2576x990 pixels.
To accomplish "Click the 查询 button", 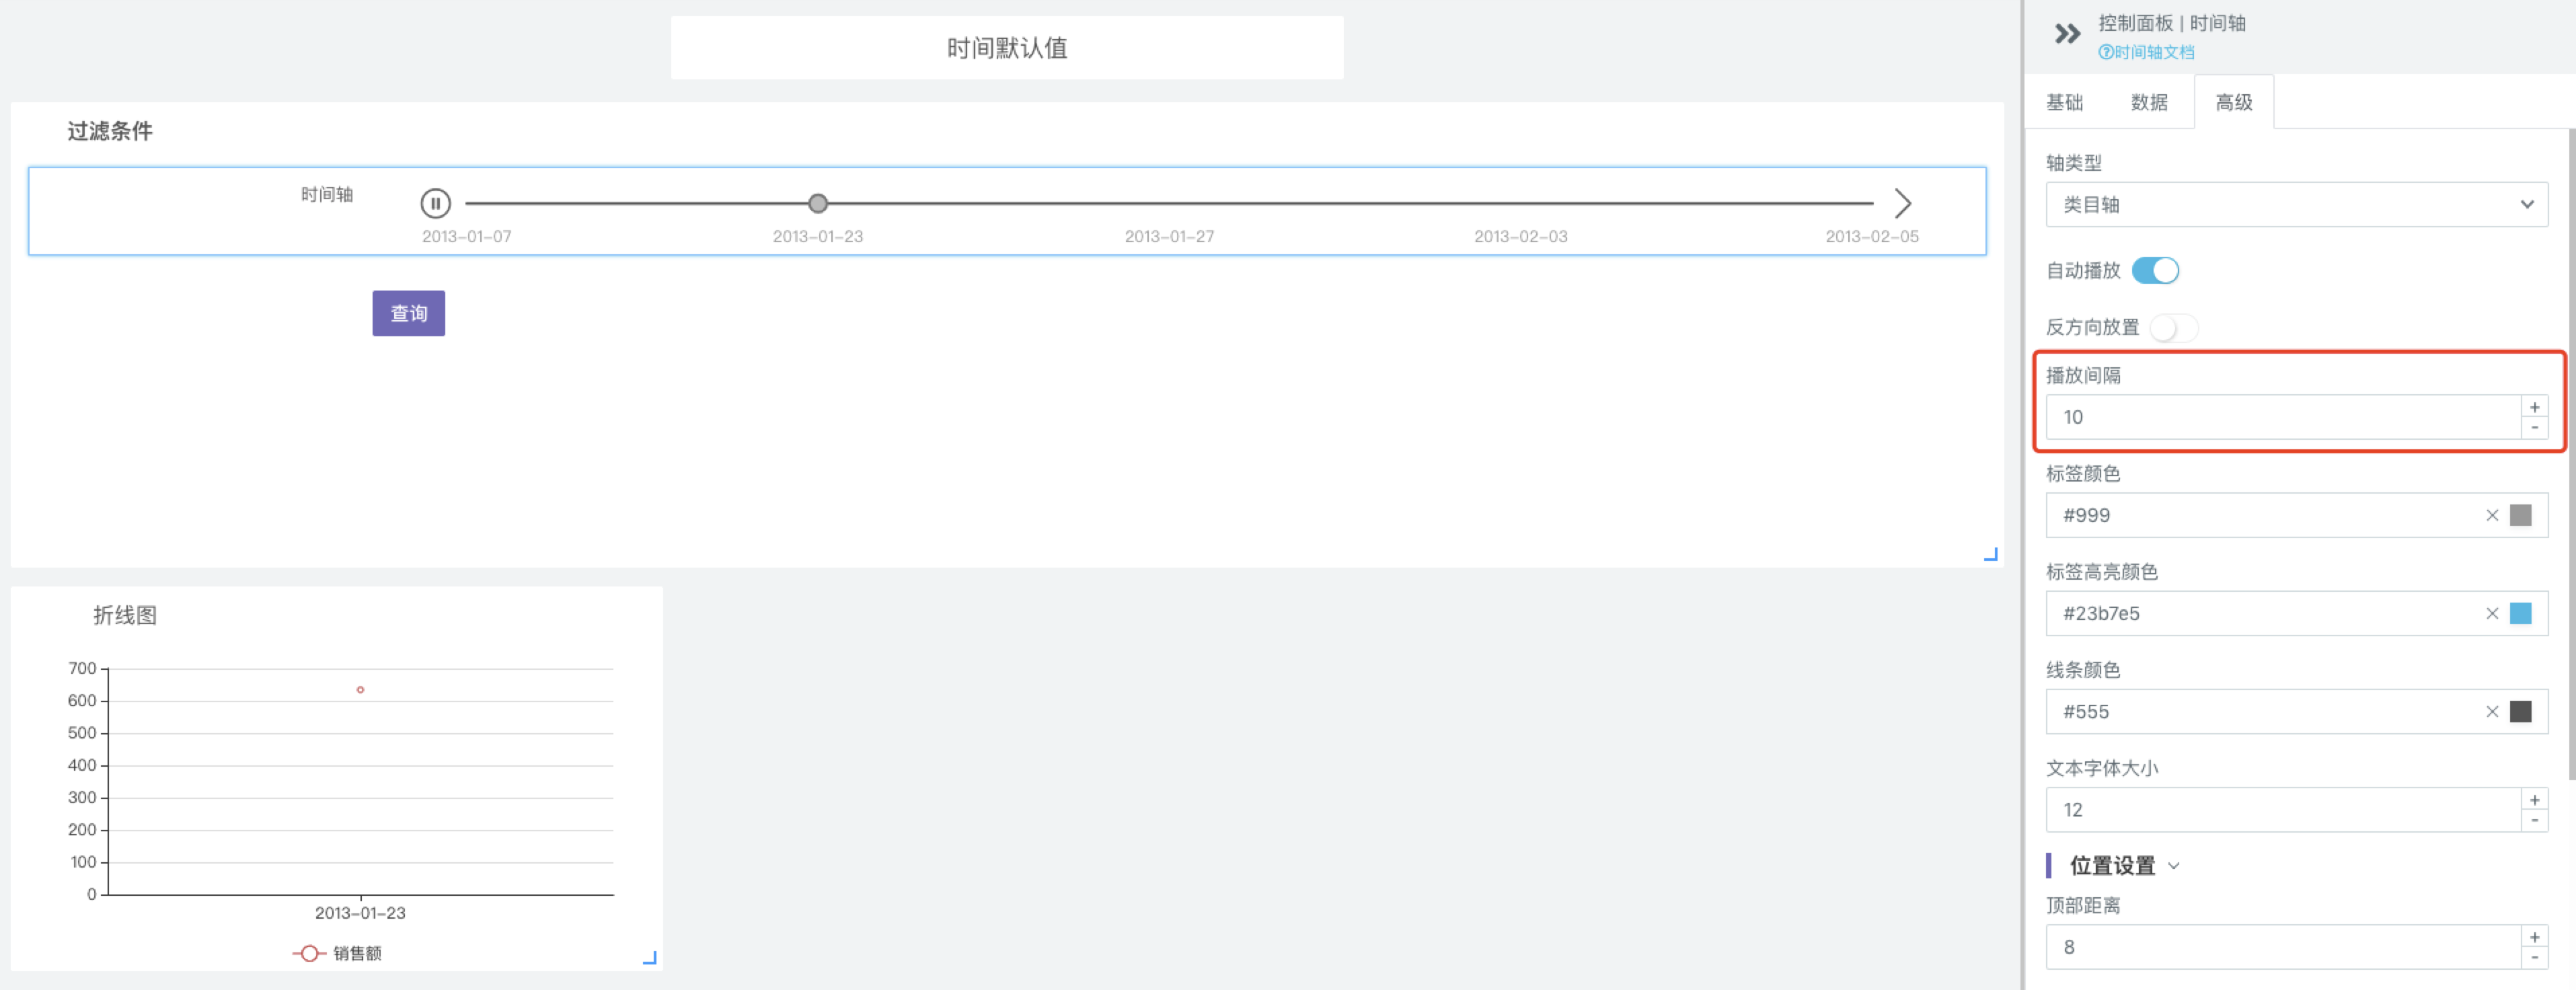I will click(408, 313).
